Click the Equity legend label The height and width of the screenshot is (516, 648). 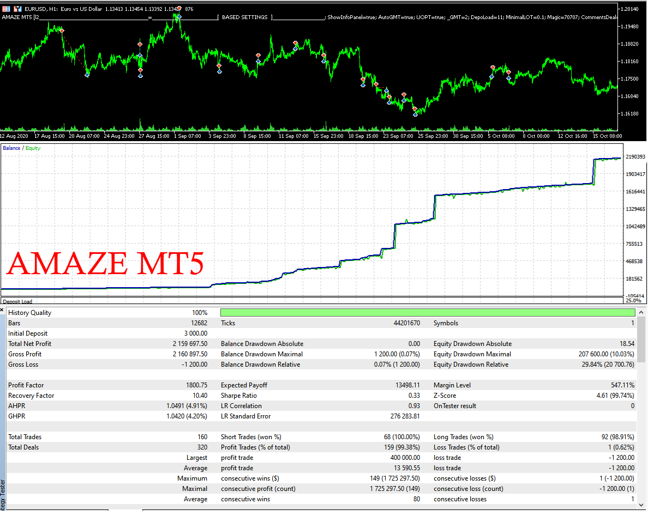[33, 148]
